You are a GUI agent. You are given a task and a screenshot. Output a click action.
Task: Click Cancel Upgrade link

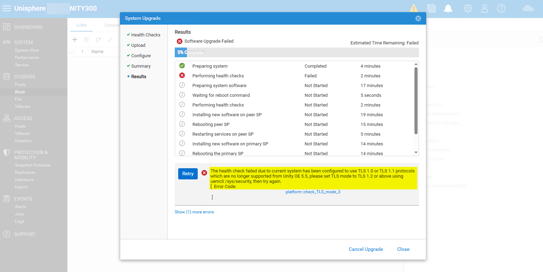365,249
